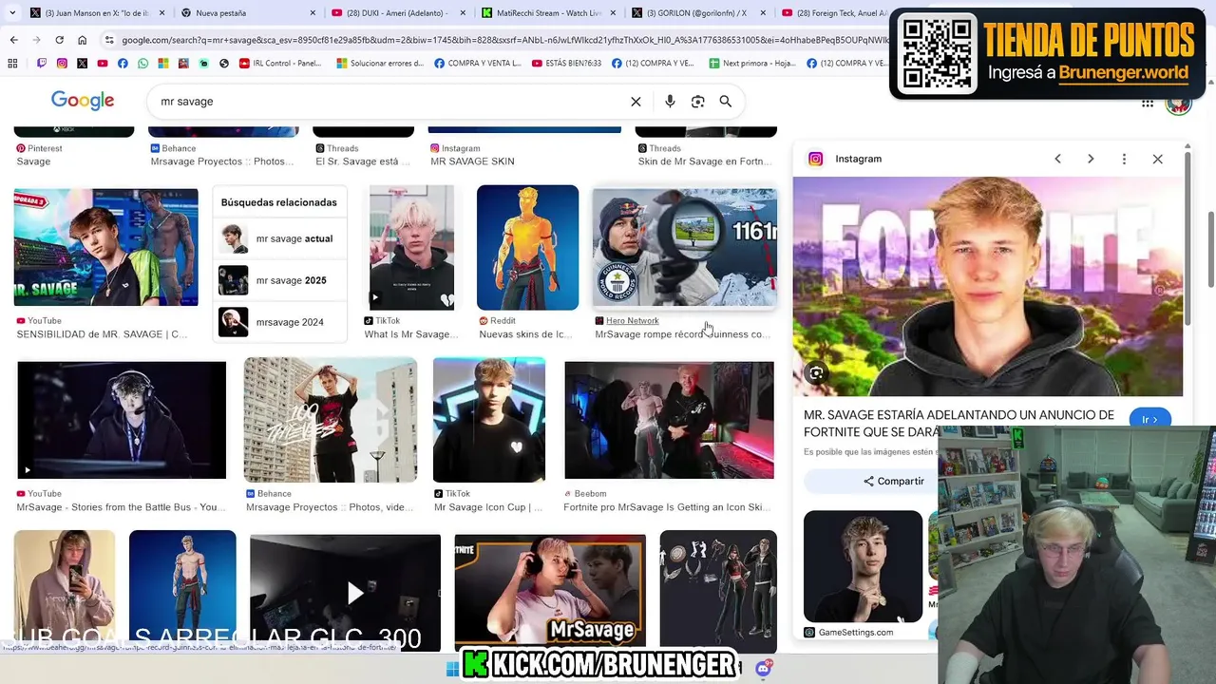The image size is (1216, 684).
Task: Open 'SENSIBILIDAD de MR. SAVAGE' YouTube thumbnail
Action: pos(106,247)
